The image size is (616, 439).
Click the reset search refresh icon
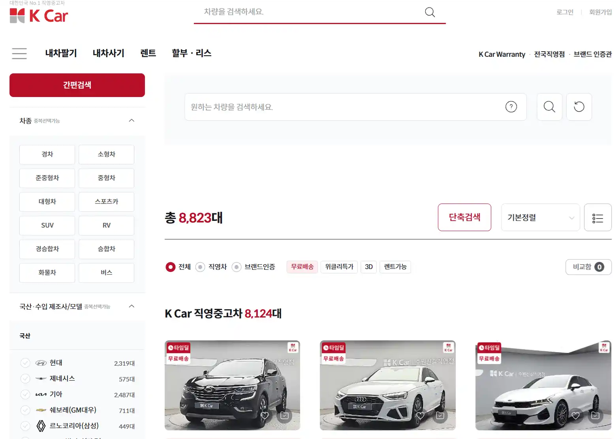[579, 107]
